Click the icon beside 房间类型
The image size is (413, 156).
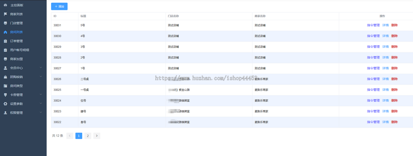pyautogui.click(x=5, y=86)
